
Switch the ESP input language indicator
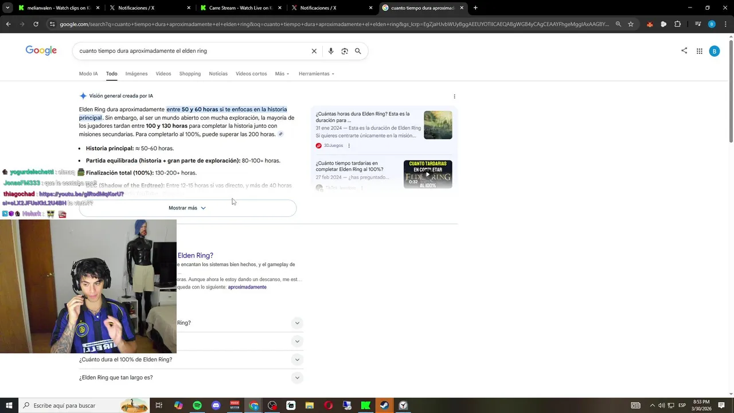(x=682, y=406)
